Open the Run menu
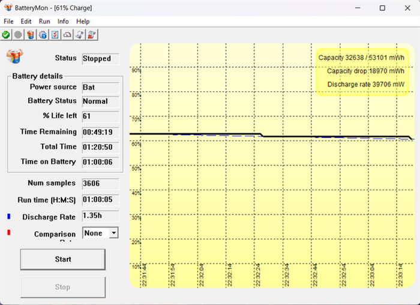Viewport: 420px width, 305px height. (x=44, y=21)
